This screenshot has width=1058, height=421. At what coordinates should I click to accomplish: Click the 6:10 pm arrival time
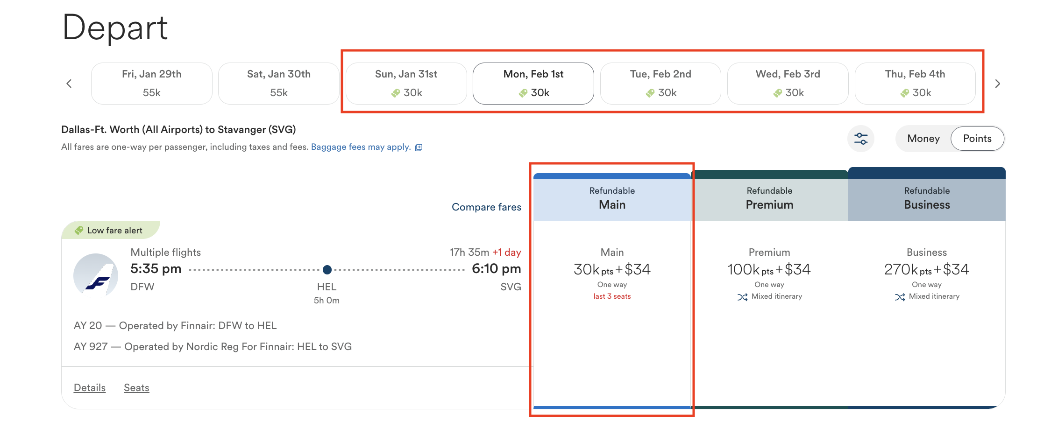click(497, 269)
